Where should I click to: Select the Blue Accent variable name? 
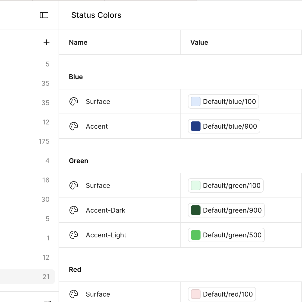pos(97,126)
